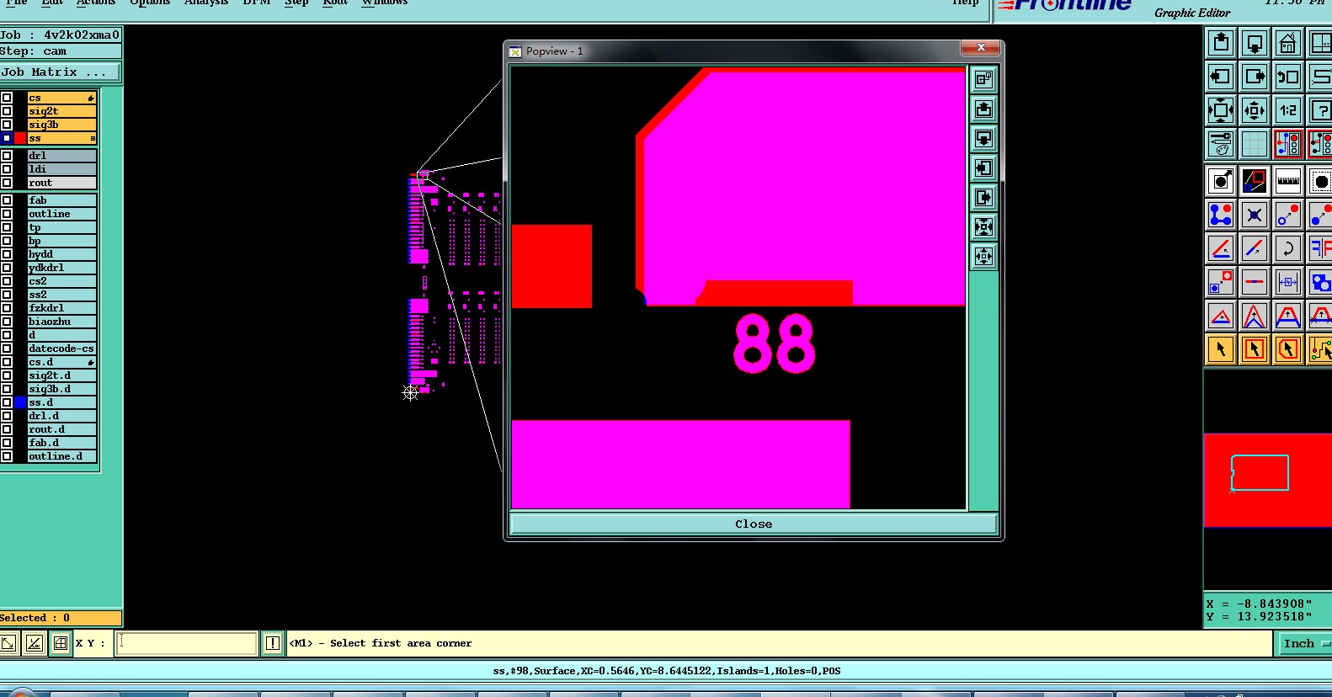Select the dimension tool with number 4
1332x697 pixels.
(1288, 282)
